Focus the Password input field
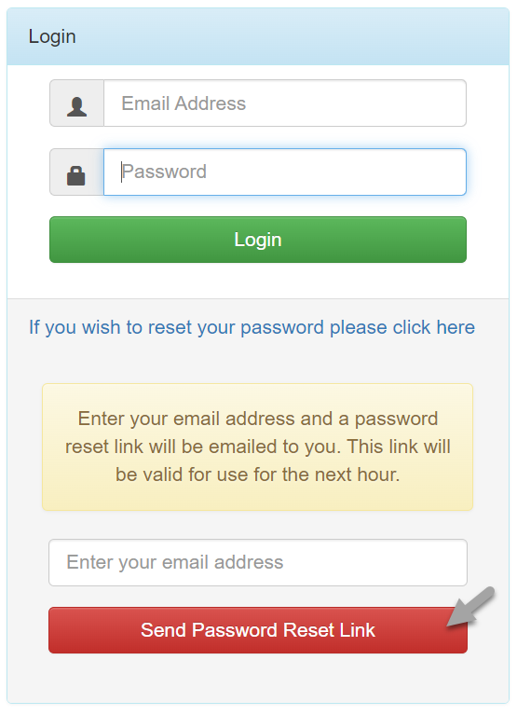 click(285, 172)
